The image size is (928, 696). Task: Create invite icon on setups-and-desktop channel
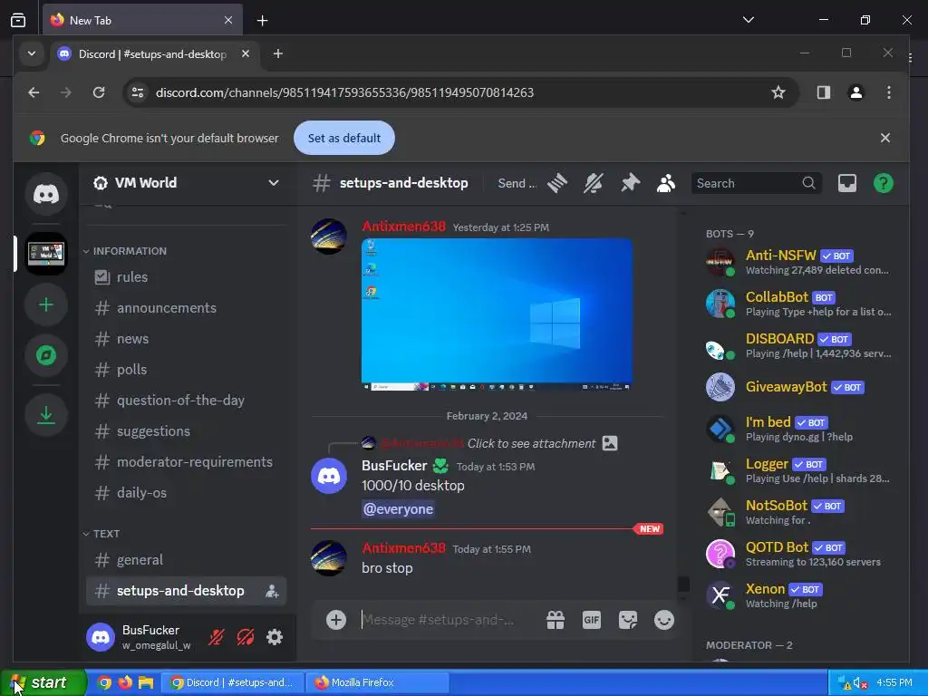272,591
